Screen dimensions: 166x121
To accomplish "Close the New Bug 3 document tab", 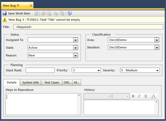I will (31, 6).
